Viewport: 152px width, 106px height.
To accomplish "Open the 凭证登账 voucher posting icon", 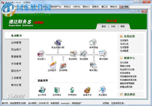I will pos(84,54).
